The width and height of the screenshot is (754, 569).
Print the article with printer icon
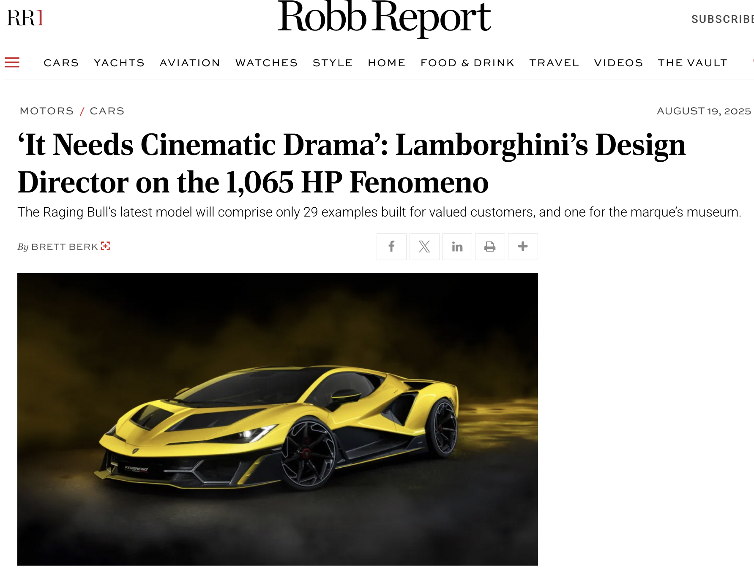tap(490, 247)
